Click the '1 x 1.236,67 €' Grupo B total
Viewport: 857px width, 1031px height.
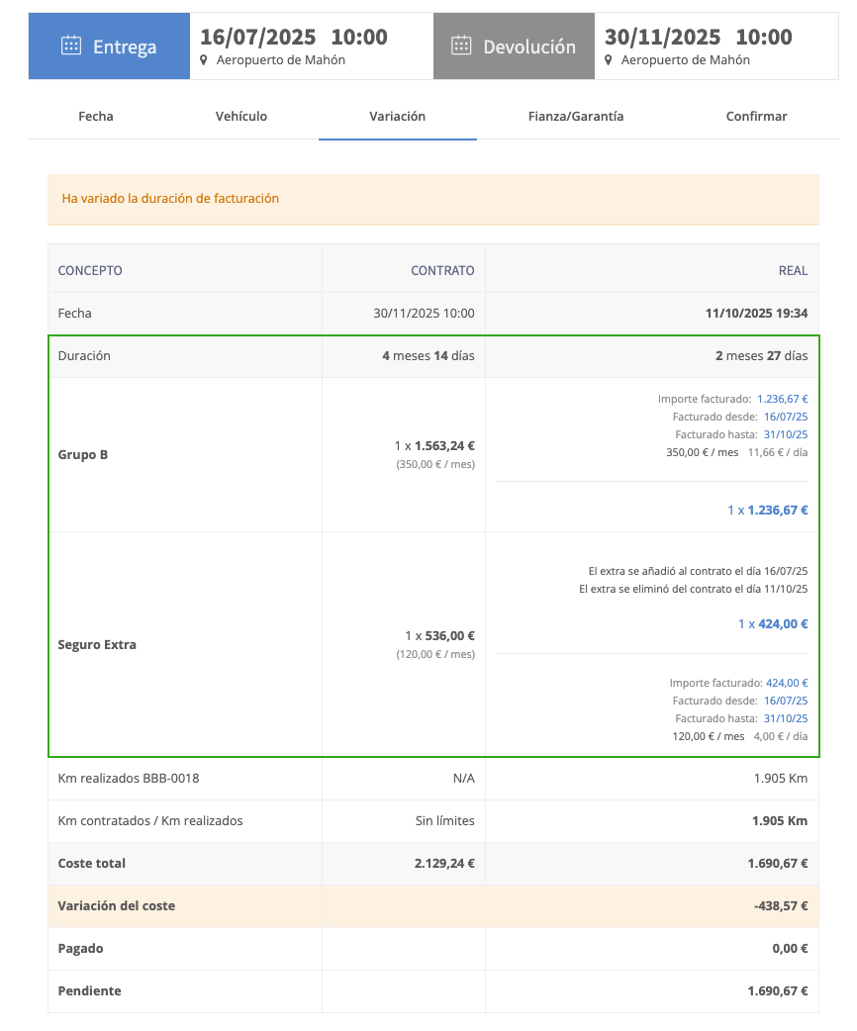coord(767,511)
